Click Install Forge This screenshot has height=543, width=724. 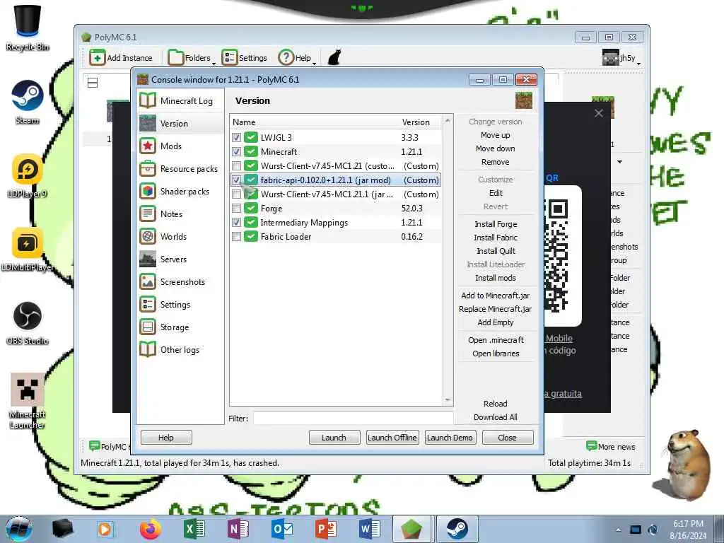(x=495, y=224)
